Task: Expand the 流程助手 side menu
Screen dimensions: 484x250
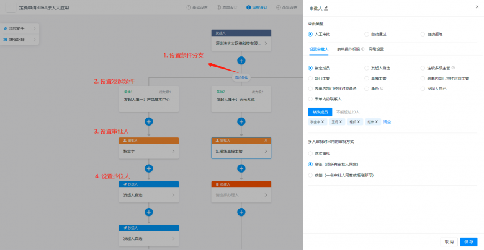Action: 17,29
